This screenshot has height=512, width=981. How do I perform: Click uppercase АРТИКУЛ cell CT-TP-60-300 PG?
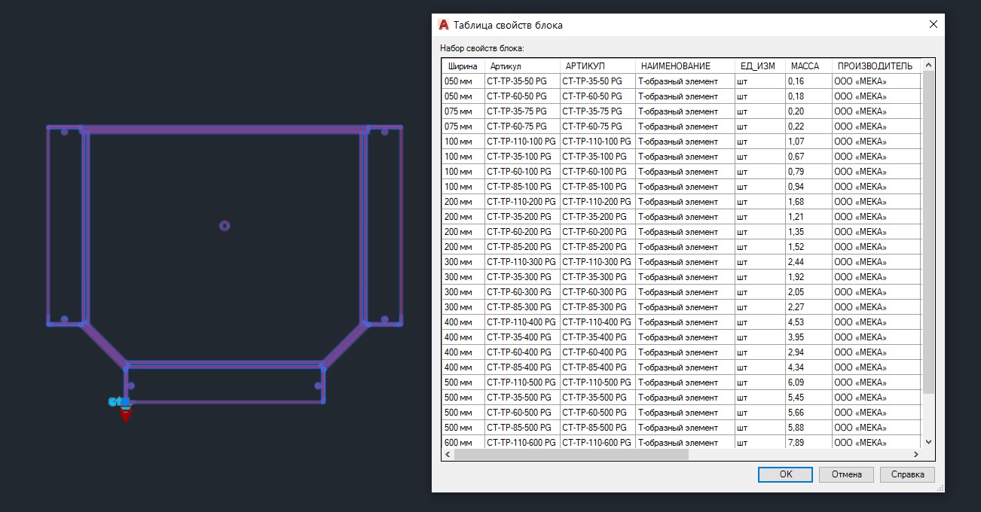click(597, 292)
